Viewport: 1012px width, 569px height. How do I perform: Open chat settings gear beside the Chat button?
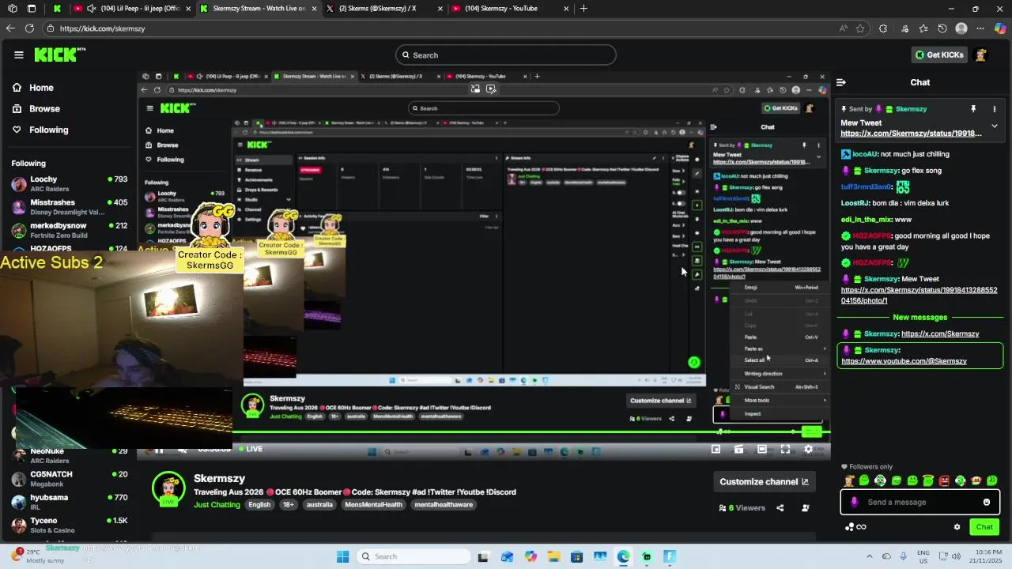[957, 527]
